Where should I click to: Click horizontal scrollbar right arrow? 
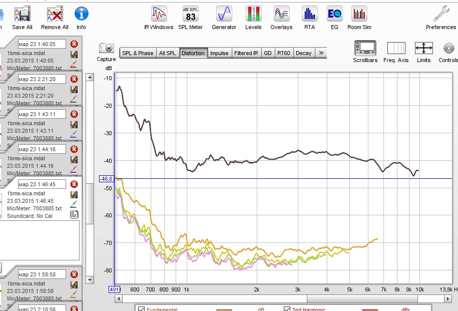pyautogui.click(x=448, y=298)
